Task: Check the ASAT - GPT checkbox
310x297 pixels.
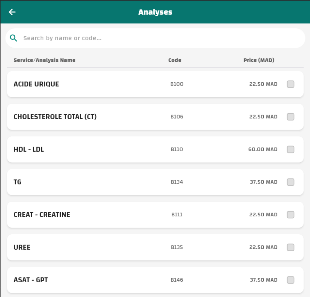Action: click(290, 280)
